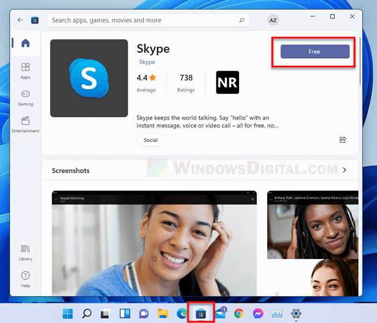Select the Social category tag
The width and height of the screenshot is (377, 323).
click(151, 140)
